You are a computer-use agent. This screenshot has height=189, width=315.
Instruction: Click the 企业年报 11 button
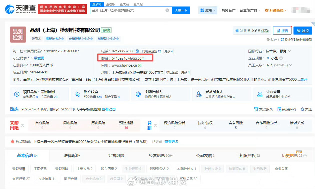click(x=47, y=179)
